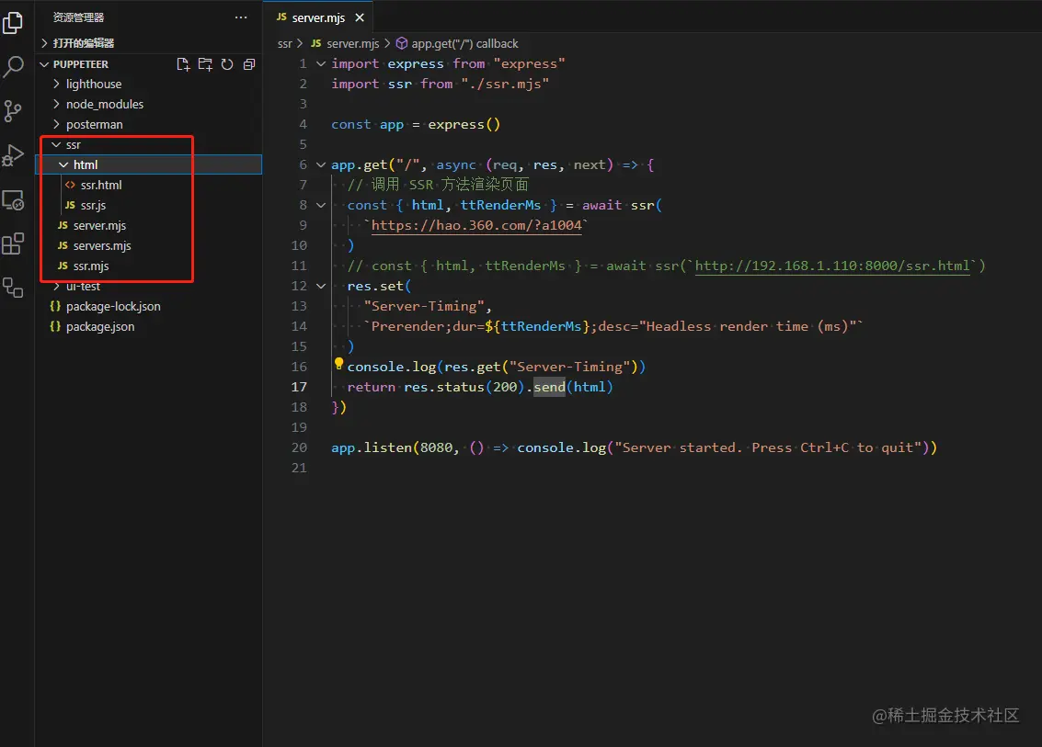Image resolution: width=1042 pixels, height=747 pixels.
Task: Click the lightbulb code action on line 16
Action: [338, 364]
